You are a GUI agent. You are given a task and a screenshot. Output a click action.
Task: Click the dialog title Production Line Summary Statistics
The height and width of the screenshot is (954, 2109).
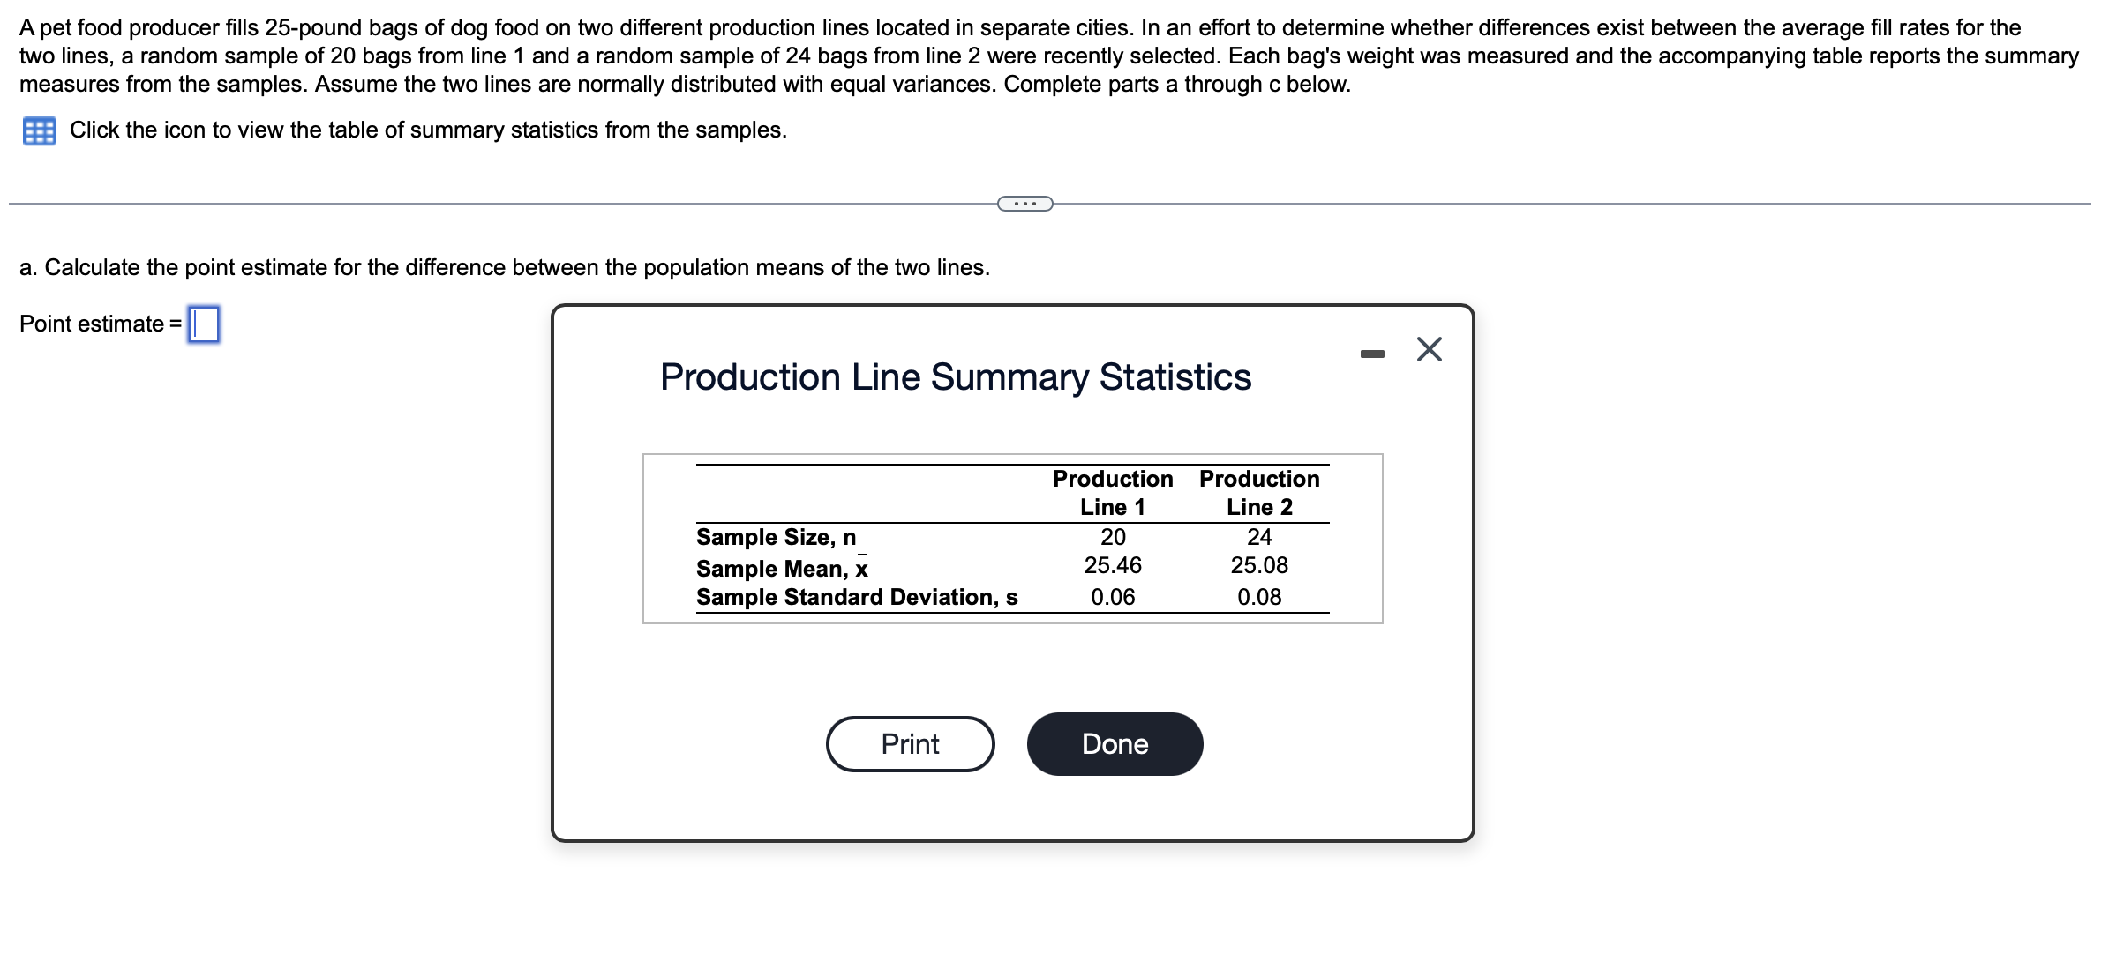coord(955,377)
